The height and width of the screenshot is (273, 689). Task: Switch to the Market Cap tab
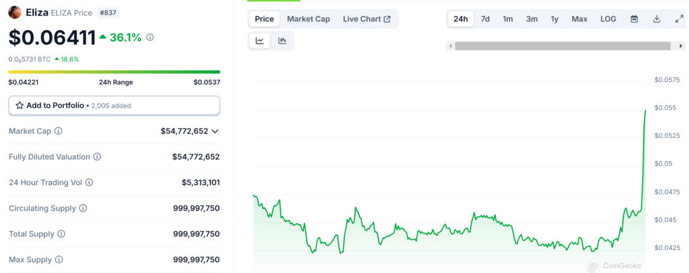[x=308, y=19]
